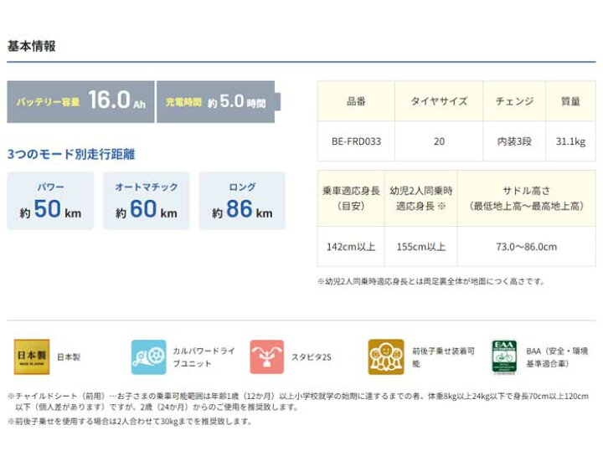Click the 前後子乗せ装着可能 family icon
The image size is (603, 456).
click(x=386, y=357)
